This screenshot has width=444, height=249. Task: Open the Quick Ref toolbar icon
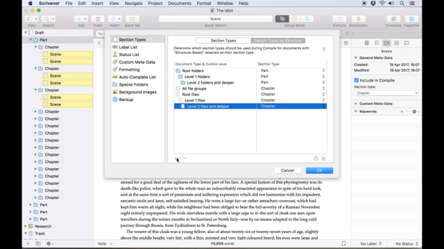point(133,19)
